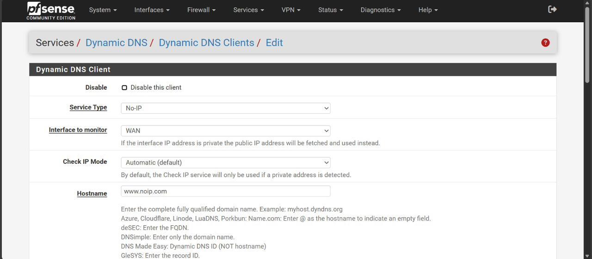Open the VPN menu
Viewport: 592px width, 259px height.
tap(291, 10)
